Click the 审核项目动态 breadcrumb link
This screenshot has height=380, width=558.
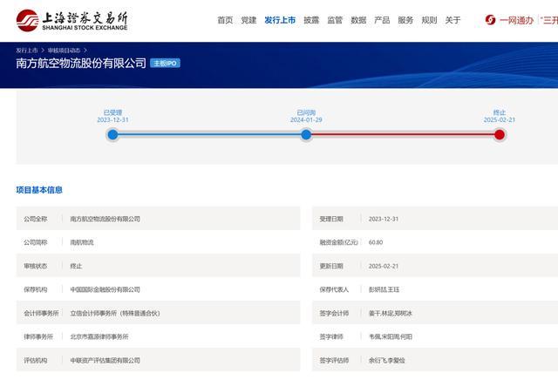(64, 51)
